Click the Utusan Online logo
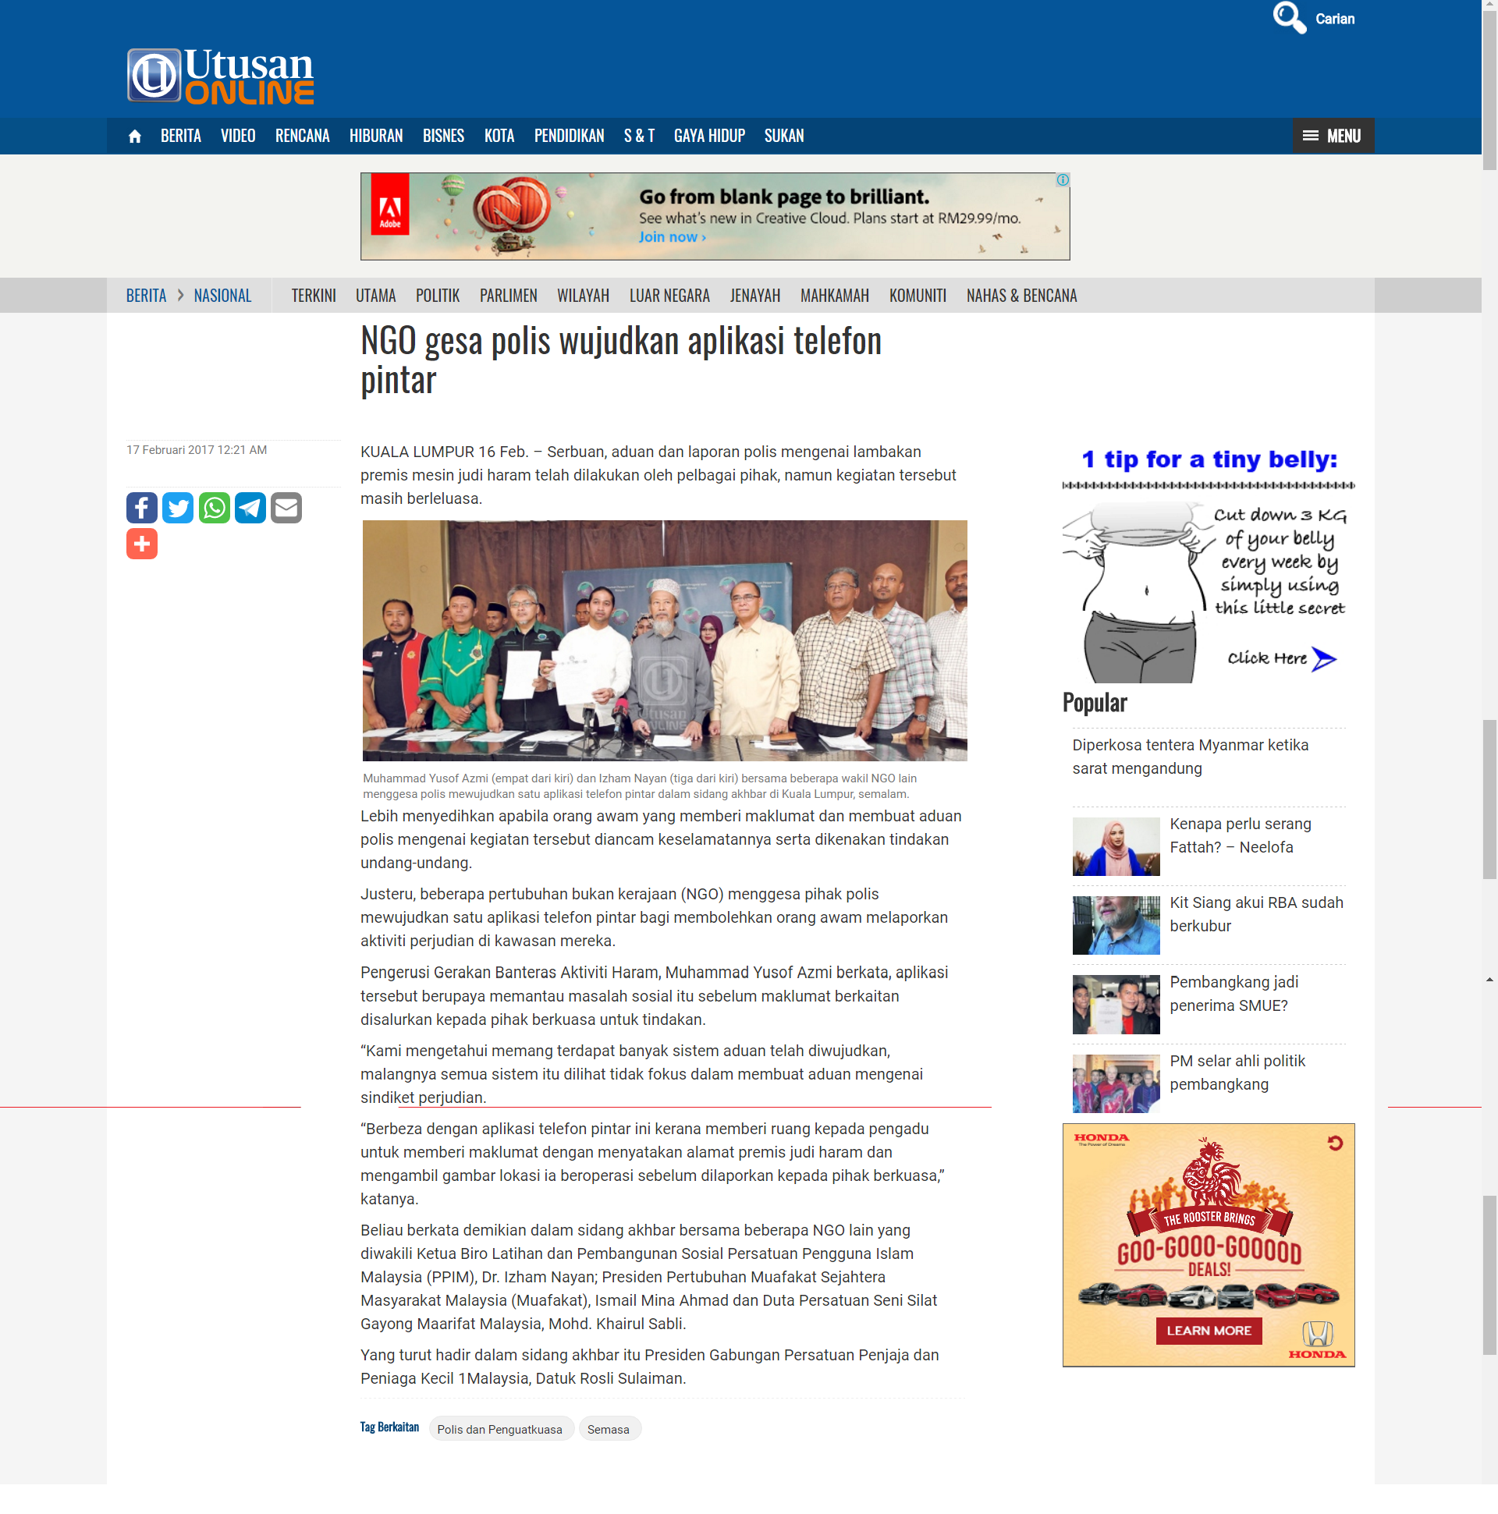Image resolution: width=1498 pixels, height=1514 pixels. pos(220,75)
